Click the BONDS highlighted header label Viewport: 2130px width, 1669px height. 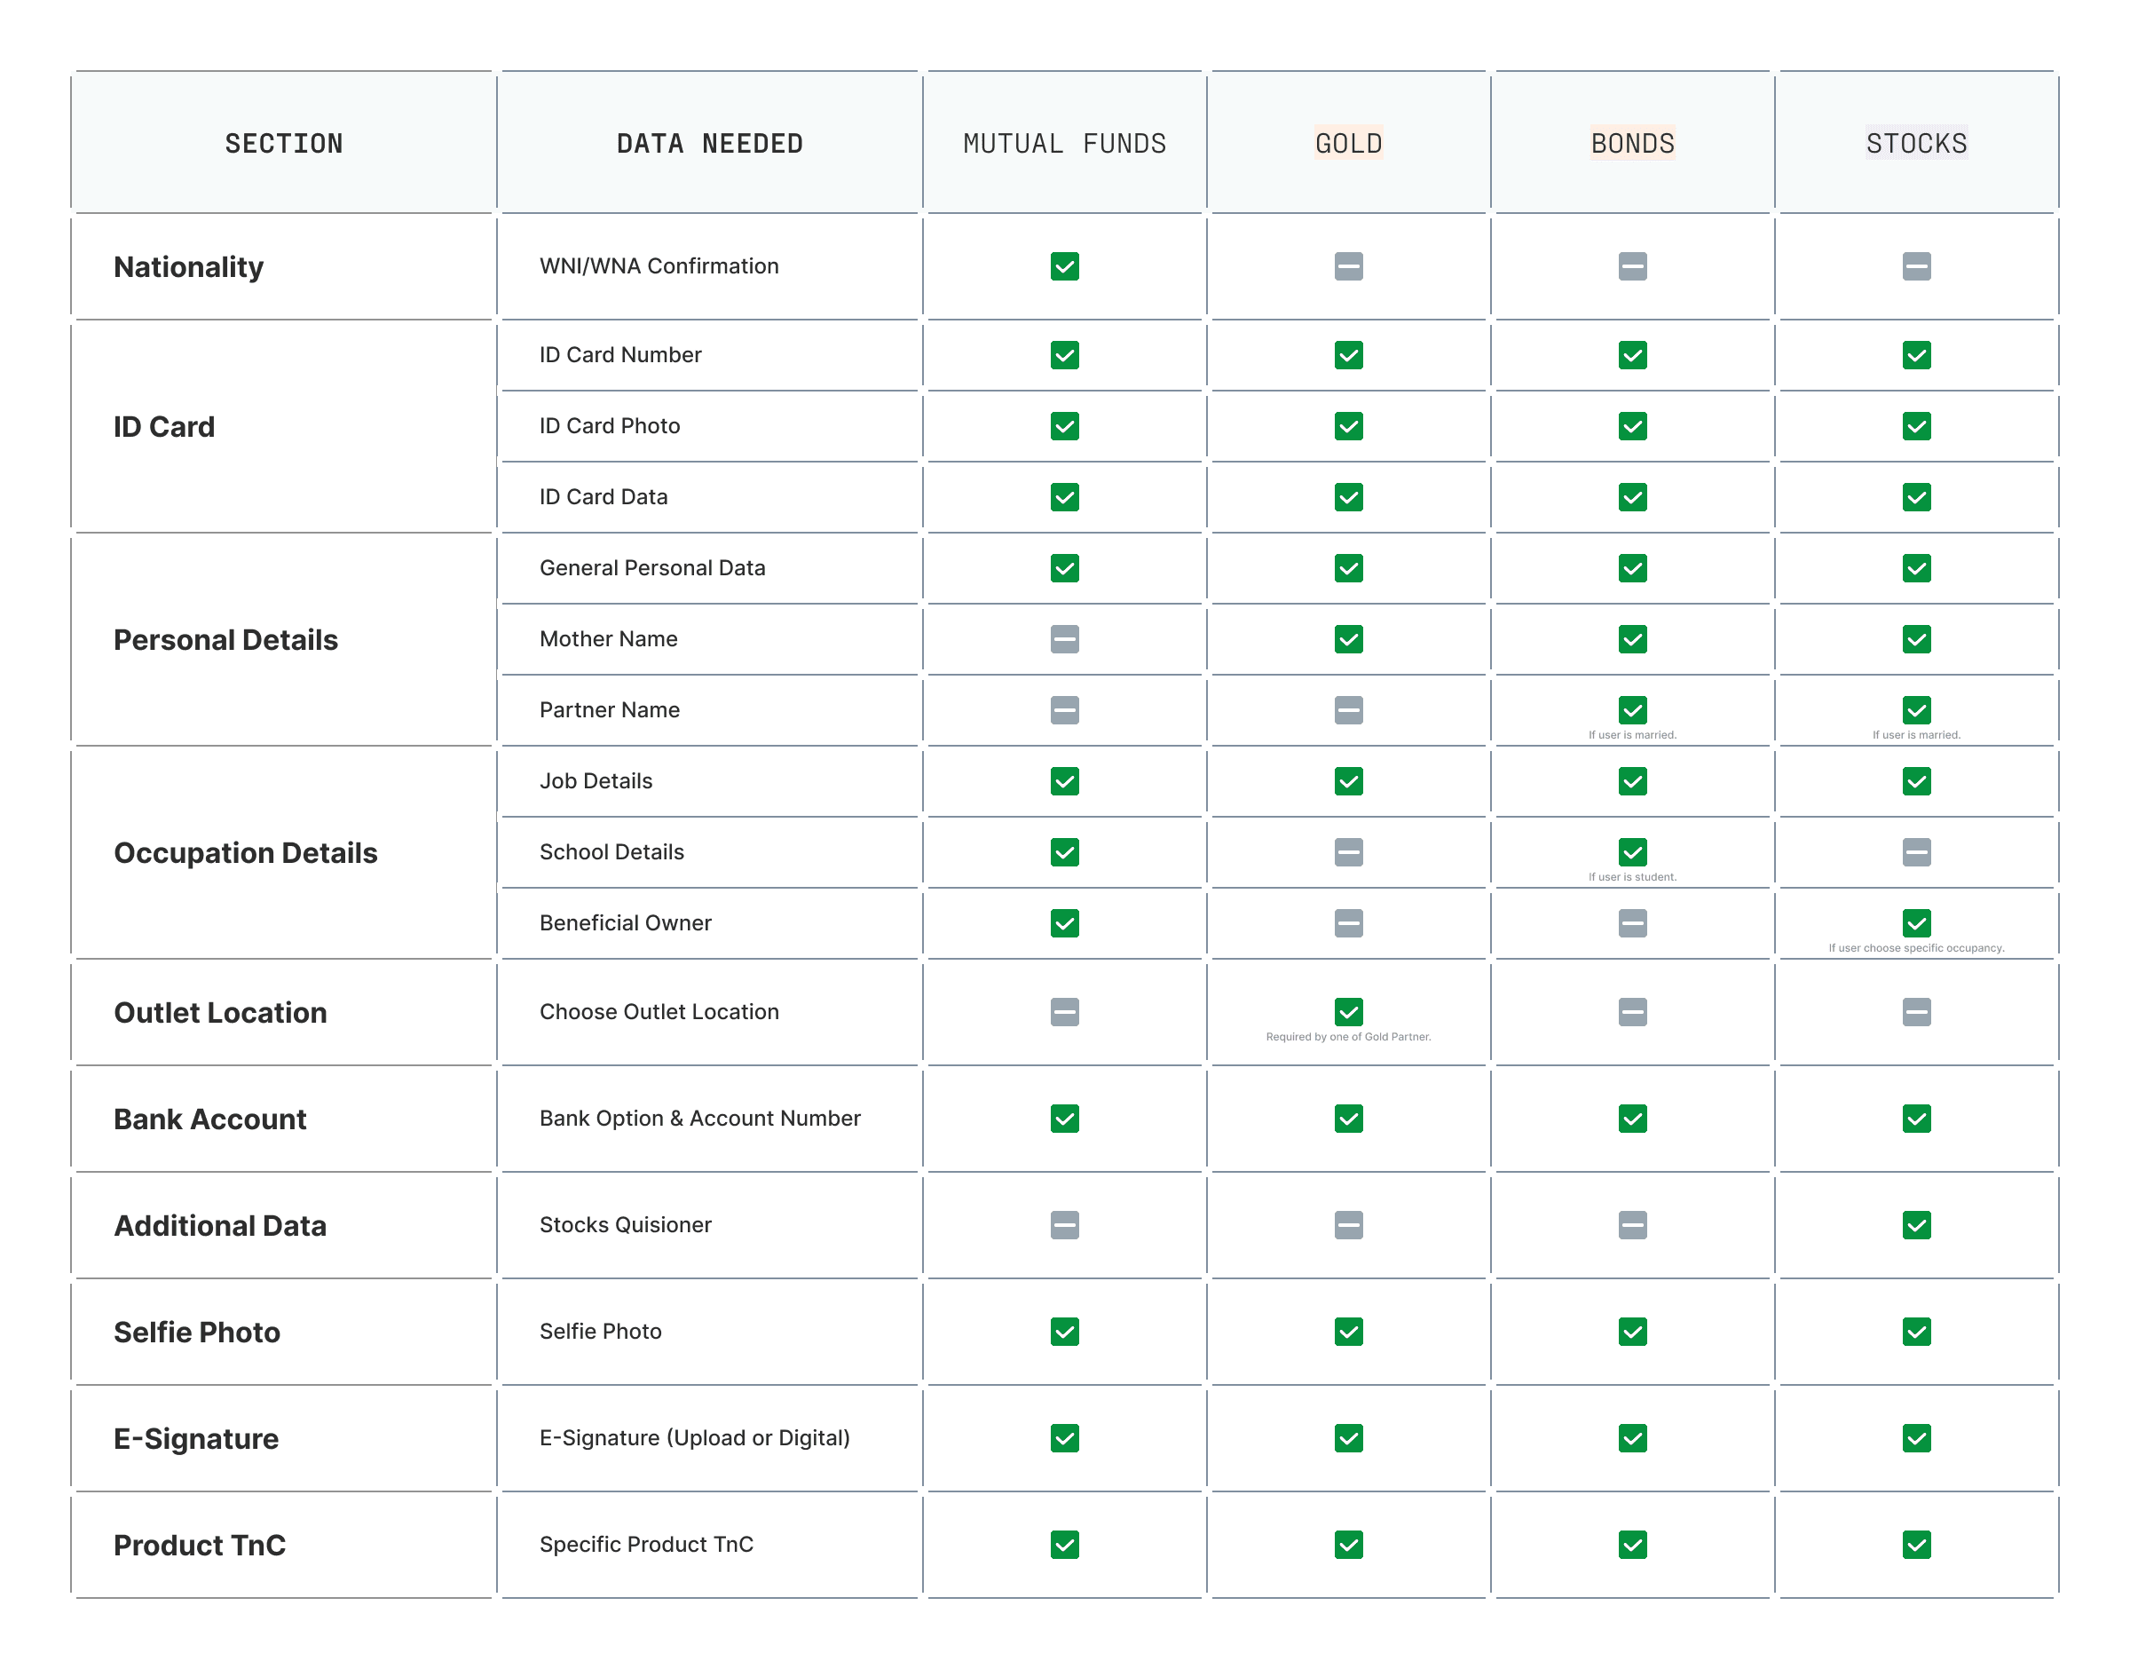[x=1632, y=144]
